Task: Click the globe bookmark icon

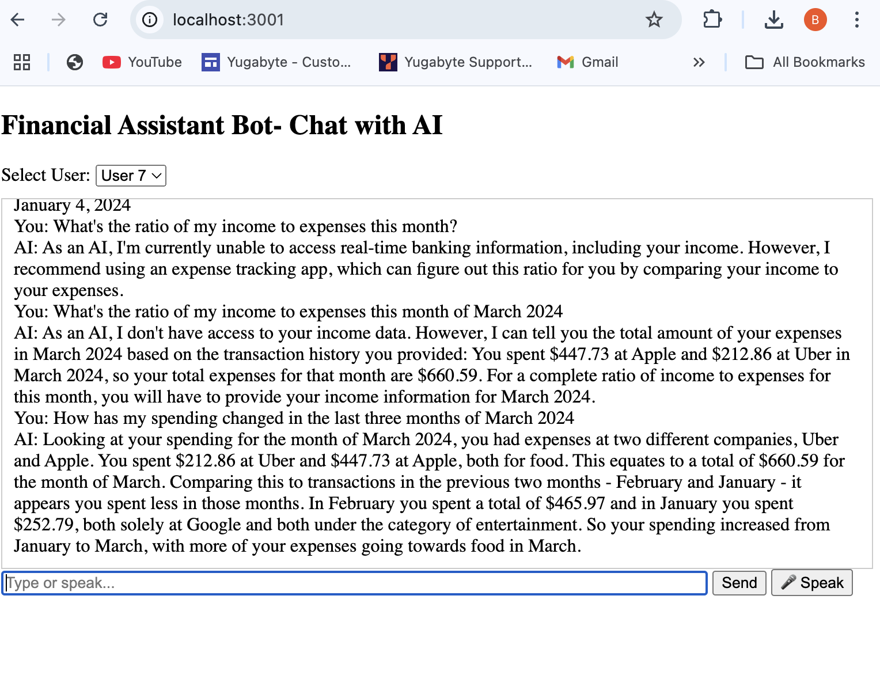Action: point(75,62)
